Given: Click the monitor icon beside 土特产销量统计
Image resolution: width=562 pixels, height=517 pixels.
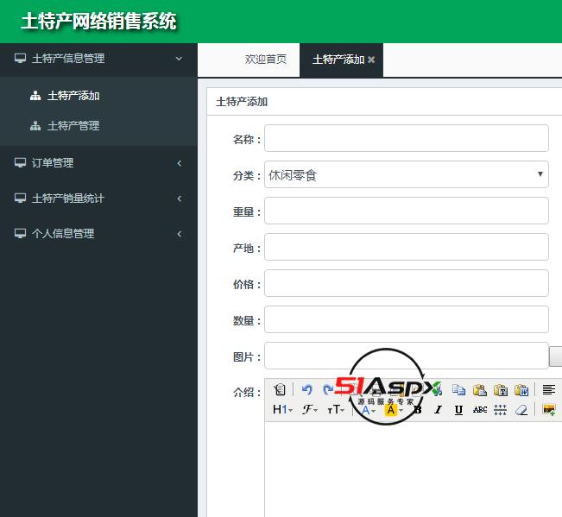Looking at the screenshot, I should 20,199.
